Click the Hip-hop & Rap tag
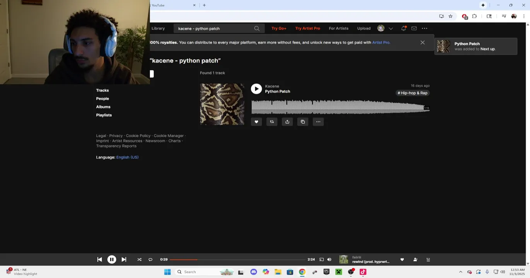530x278 pixels. (x=412, y=93)
